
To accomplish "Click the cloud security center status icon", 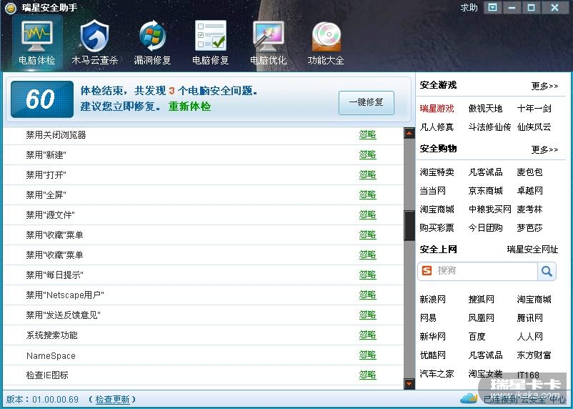I will [x=469, y=398].
